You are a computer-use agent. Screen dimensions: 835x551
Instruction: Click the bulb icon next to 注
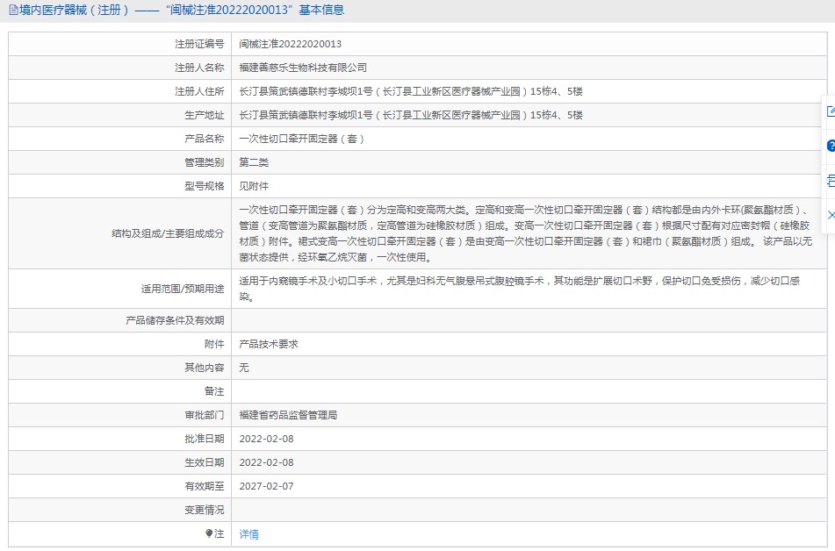click(x=209, y=533)
